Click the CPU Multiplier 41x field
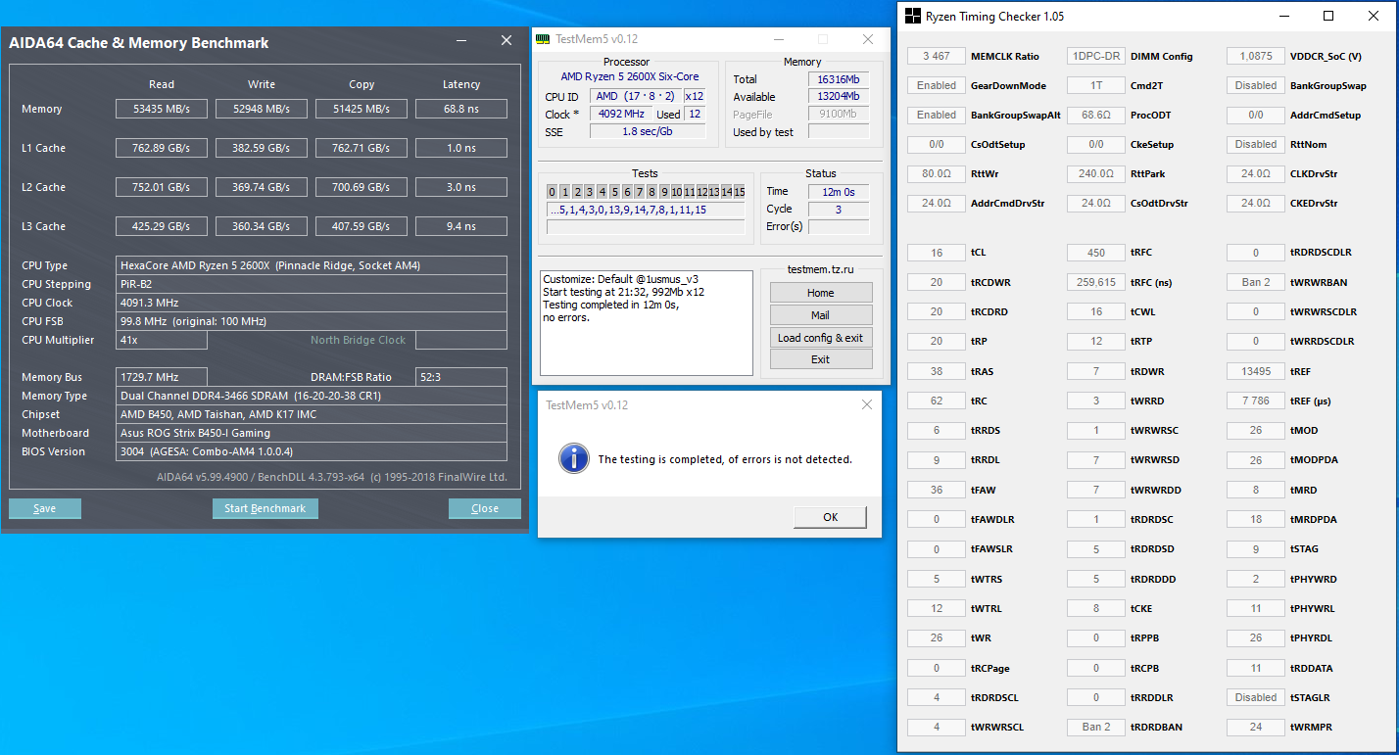 point(162,340)
